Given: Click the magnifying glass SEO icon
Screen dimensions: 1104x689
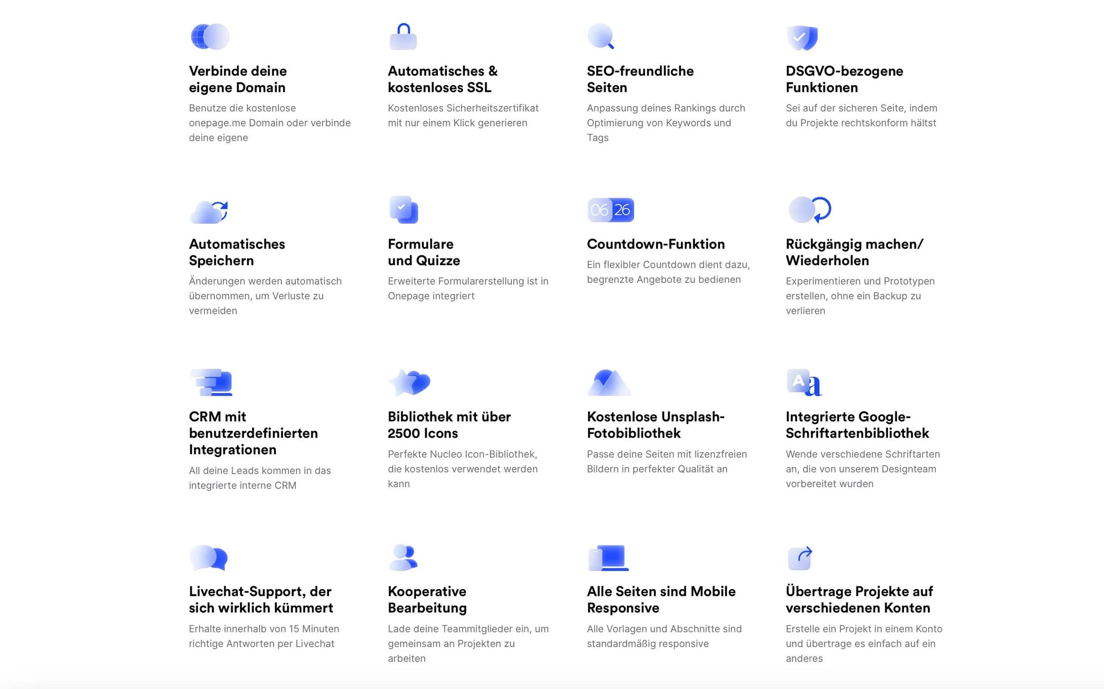Looking at the screenshot, I should click(601, 36).
